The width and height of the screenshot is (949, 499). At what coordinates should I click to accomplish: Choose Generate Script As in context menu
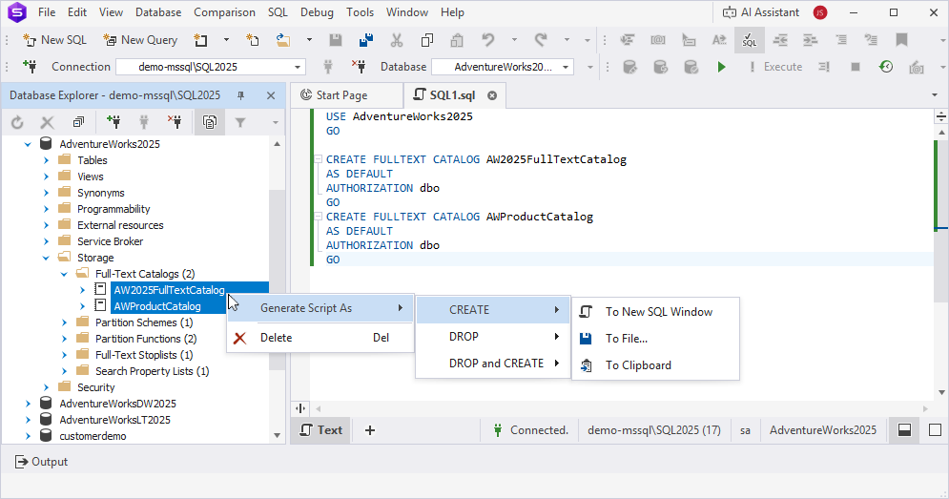coord(320,308)
